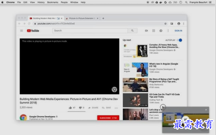The height and width of the screenshot is (135, 216).
Task: Open Complex JS-heavy Web Apps video thumbnail
Action: coord(135,50)
